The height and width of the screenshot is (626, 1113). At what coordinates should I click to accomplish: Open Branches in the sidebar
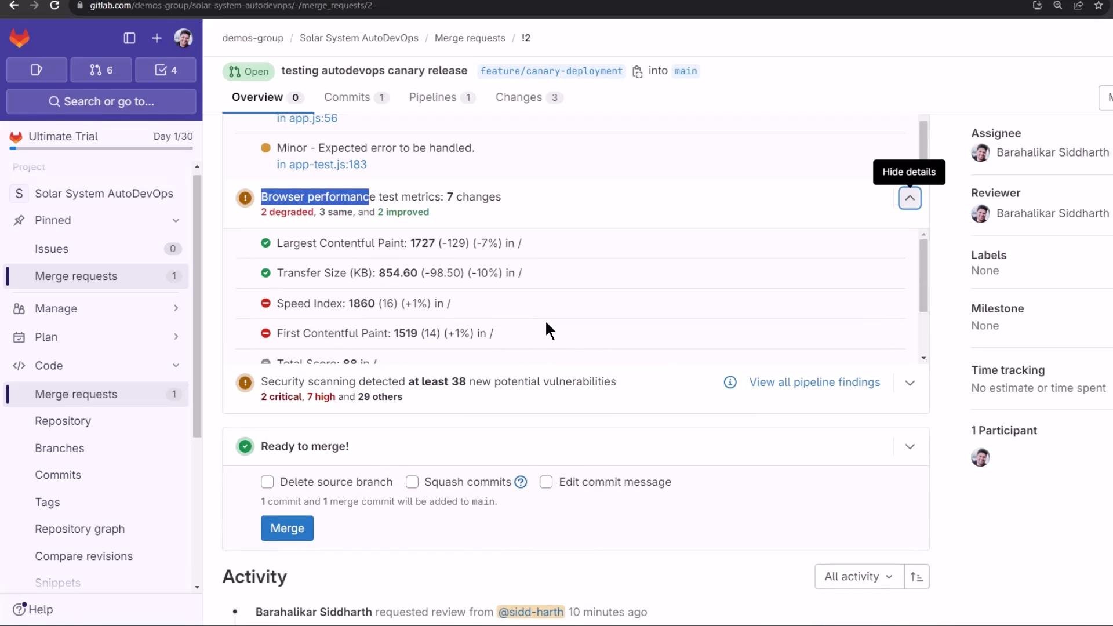tap(59, 449)
